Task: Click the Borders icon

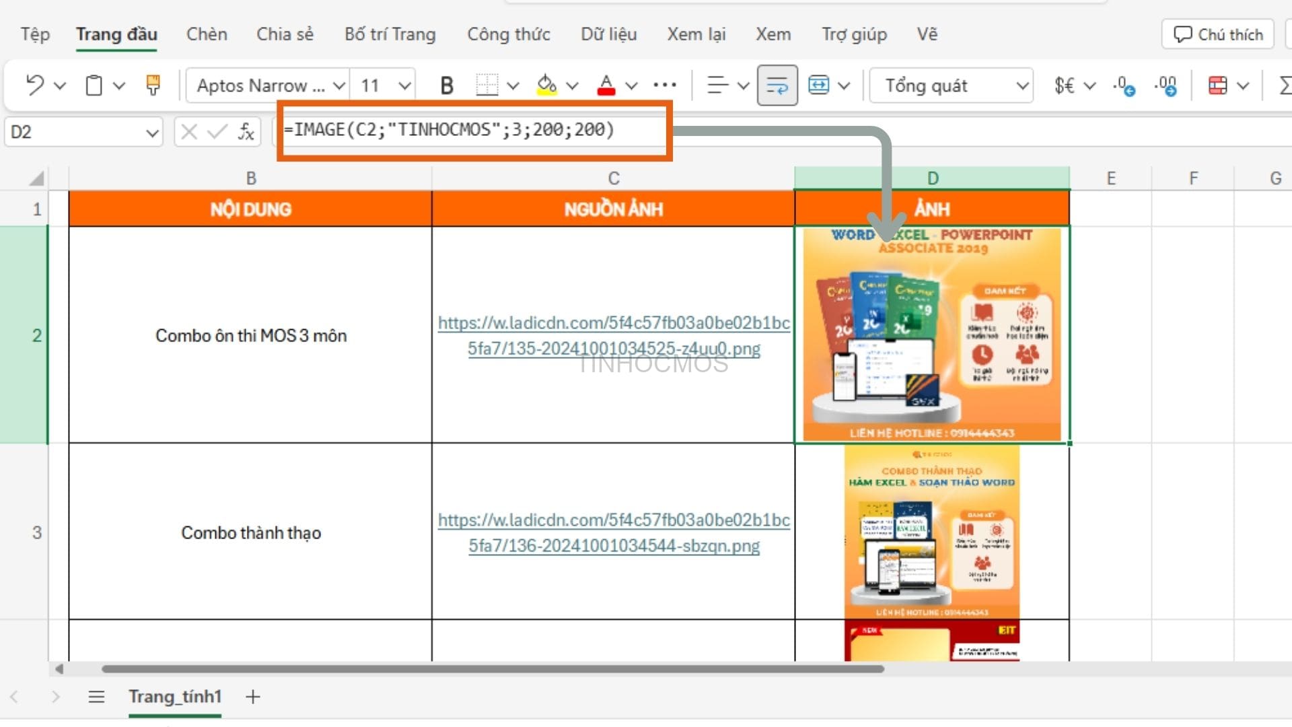Action: [x=487, y=85]
